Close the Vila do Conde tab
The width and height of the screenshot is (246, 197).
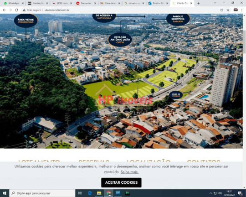click(x=191, y=3)
